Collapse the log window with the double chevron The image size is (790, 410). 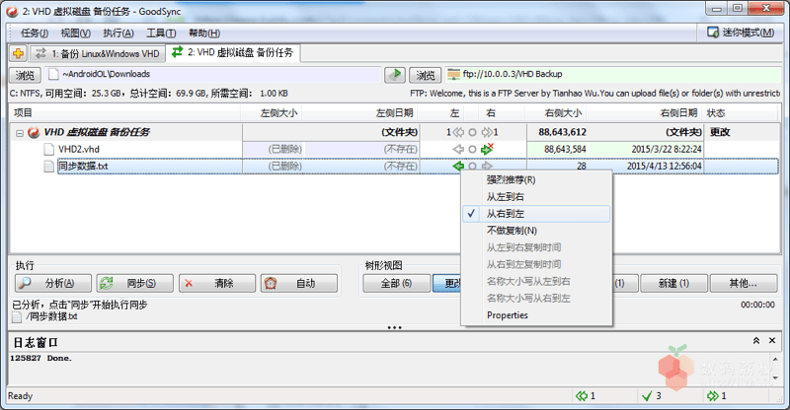coord(756,341)
